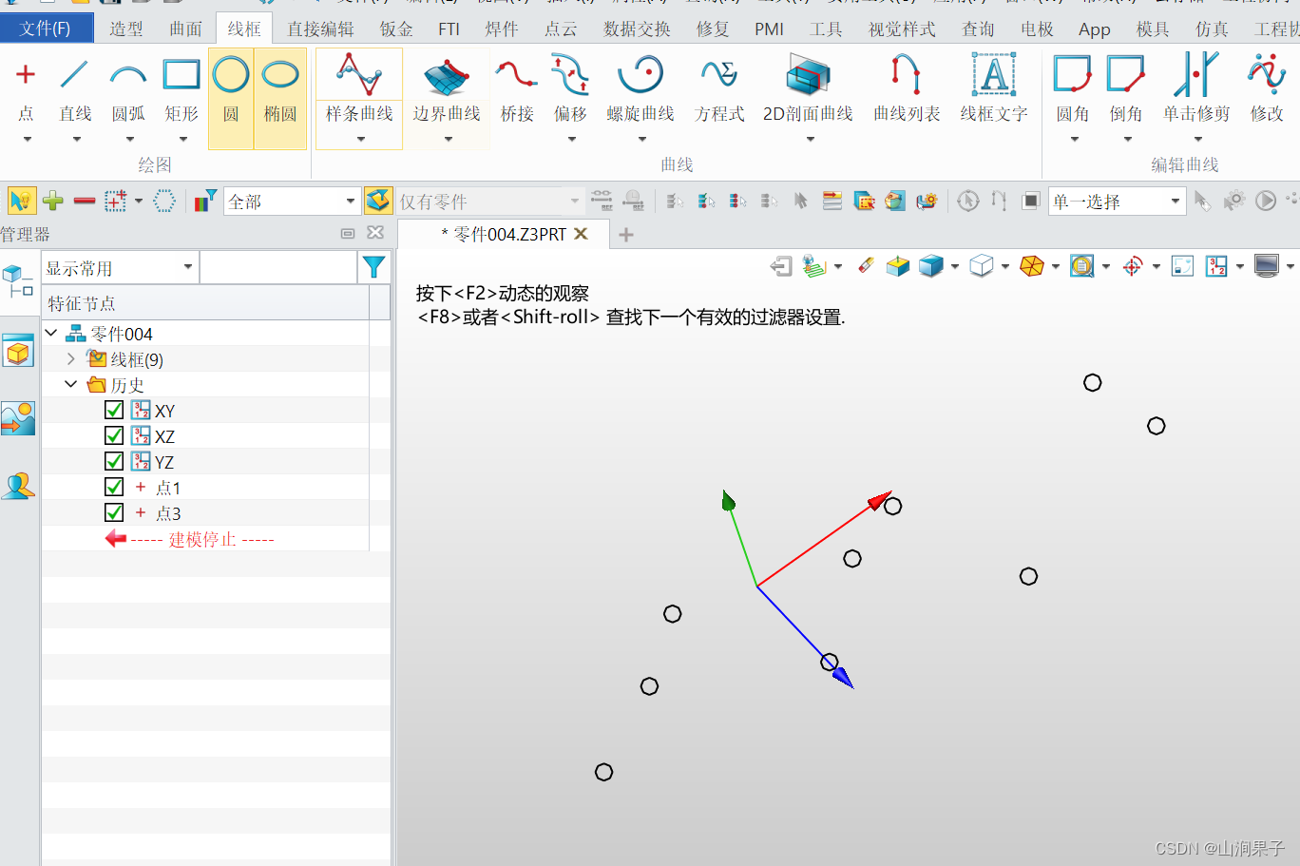Switch to the 曲面 ribbon tab
The width and height of the screenshot is (1300, 866).
185,29
